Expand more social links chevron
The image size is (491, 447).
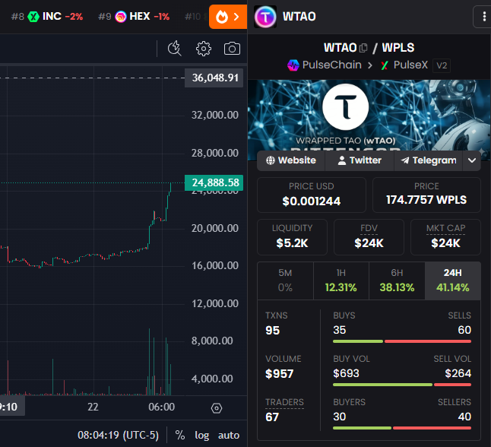pyautogui.click(x=472, y=160)
